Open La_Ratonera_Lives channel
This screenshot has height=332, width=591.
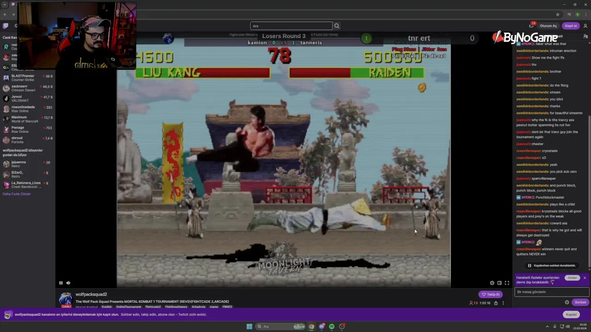click(x=28, y=184)
